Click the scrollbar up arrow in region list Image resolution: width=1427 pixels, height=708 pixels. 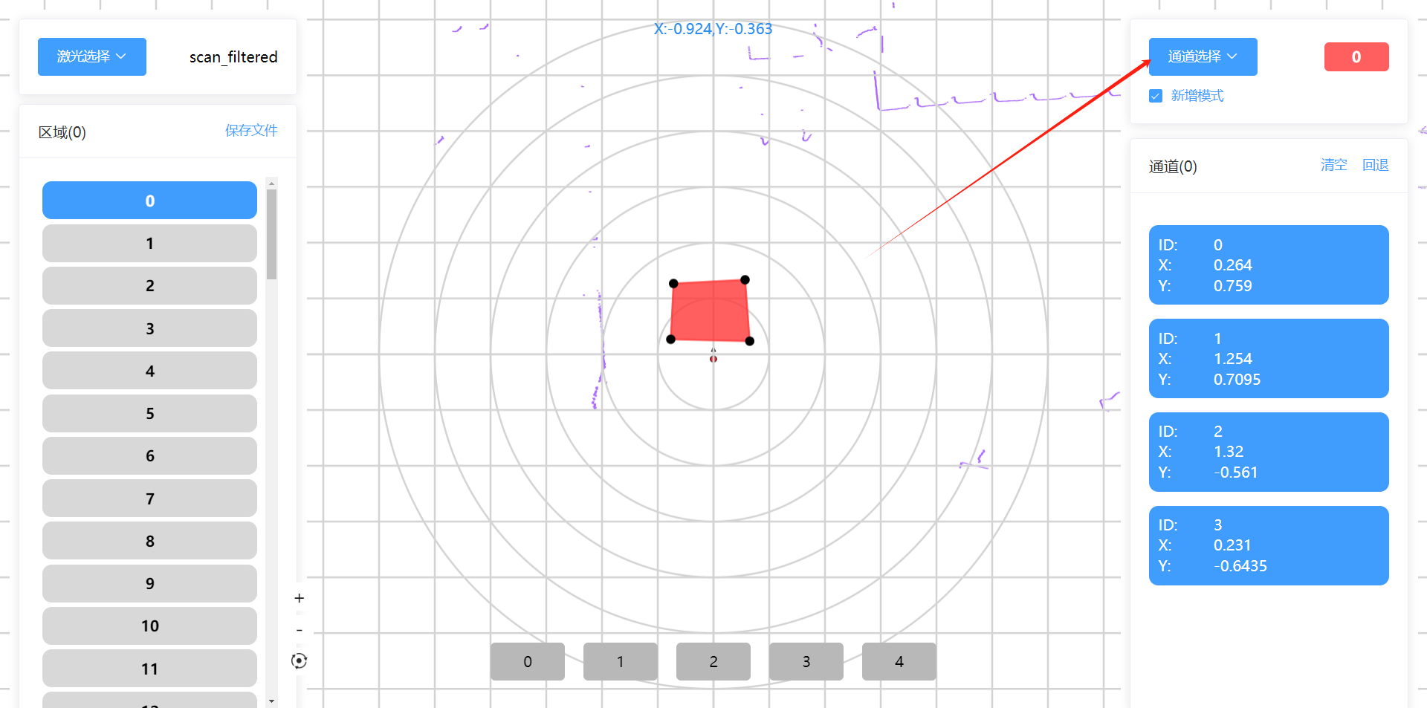[271, 184]
